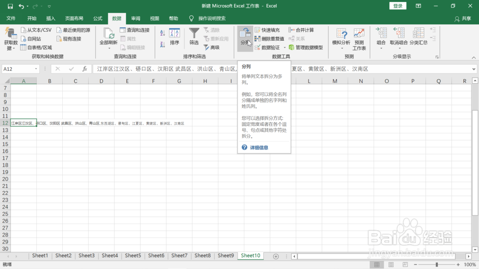Click the zoom in plus button
Image resolution: width=479 pixels, height=269 pixels.
click(x=458, y=264)
